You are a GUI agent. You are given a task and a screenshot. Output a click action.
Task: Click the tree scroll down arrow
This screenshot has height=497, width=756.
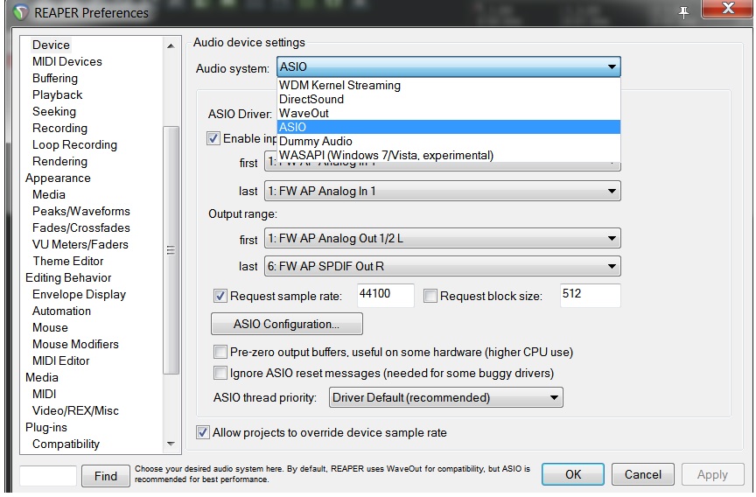(171, 444)
